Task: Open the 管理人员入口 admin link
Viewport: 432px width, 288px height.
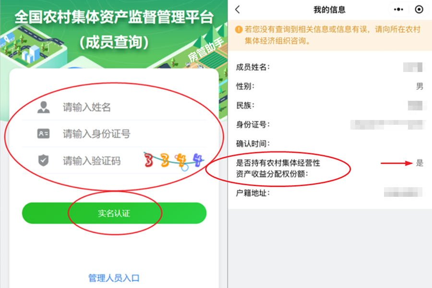Action: tap(114, 278)
